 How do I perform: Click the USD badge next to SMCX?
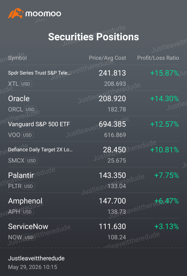click(32, 161)
